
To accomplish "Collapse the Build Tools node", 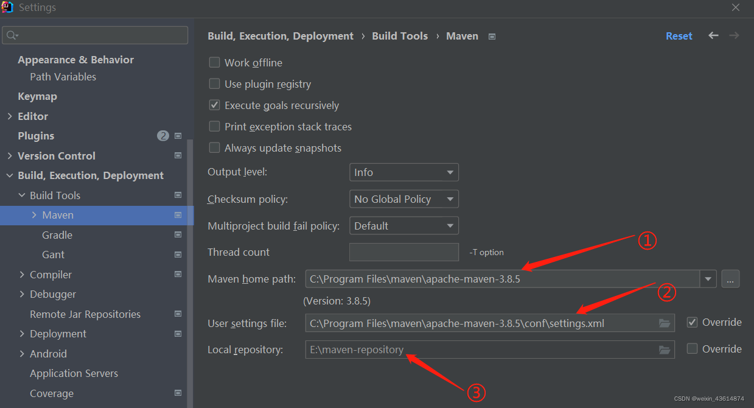I will pyautogui.click(x=22, y=195).
